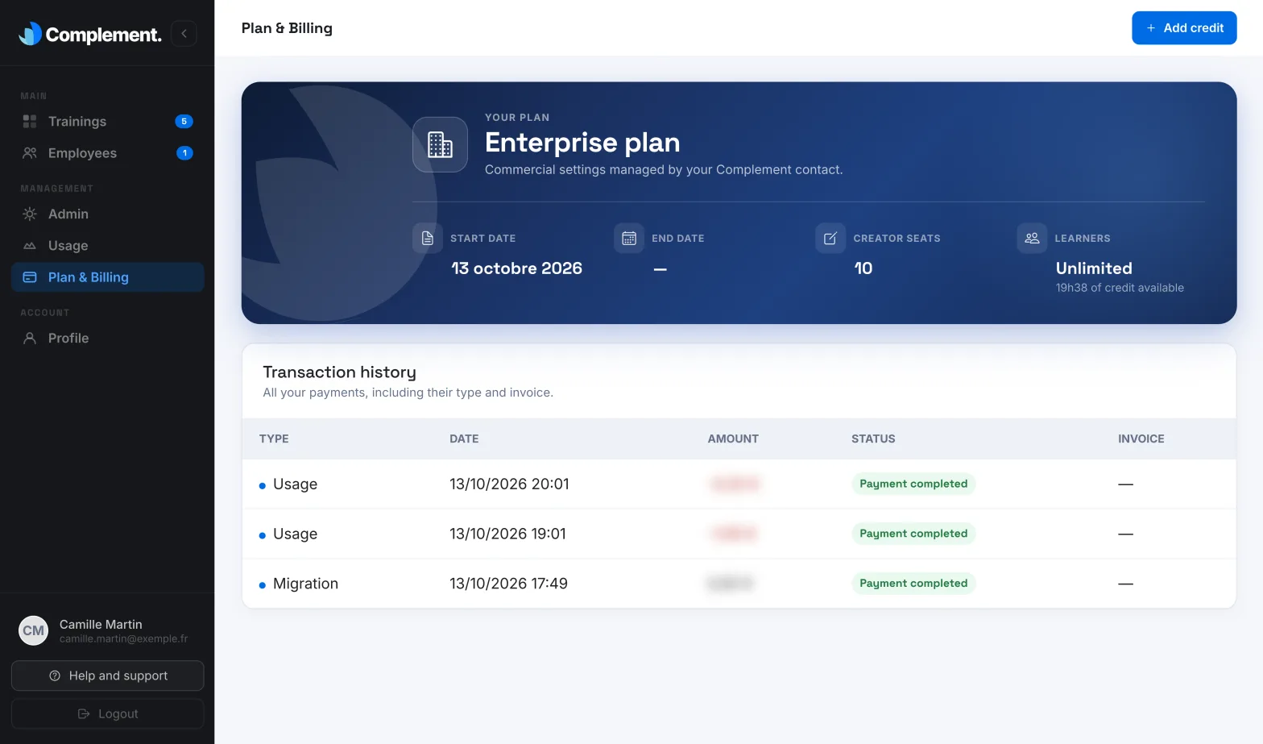1263x744 pixels.
Task: Click the Learners group icon
Action: pos(1032,239)
